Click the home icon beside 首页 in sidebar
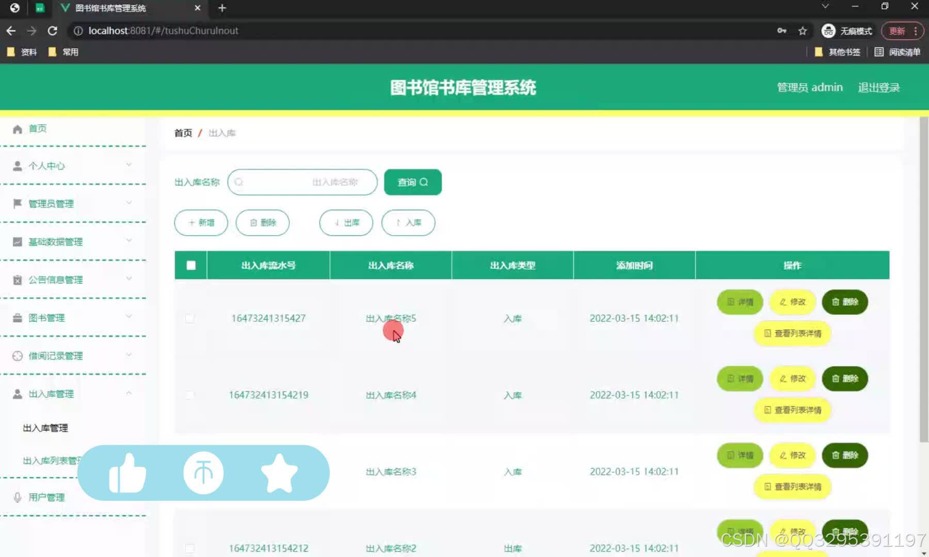This screenshot has width=929, height=557. pyautogui.click(x=18, y=129)
